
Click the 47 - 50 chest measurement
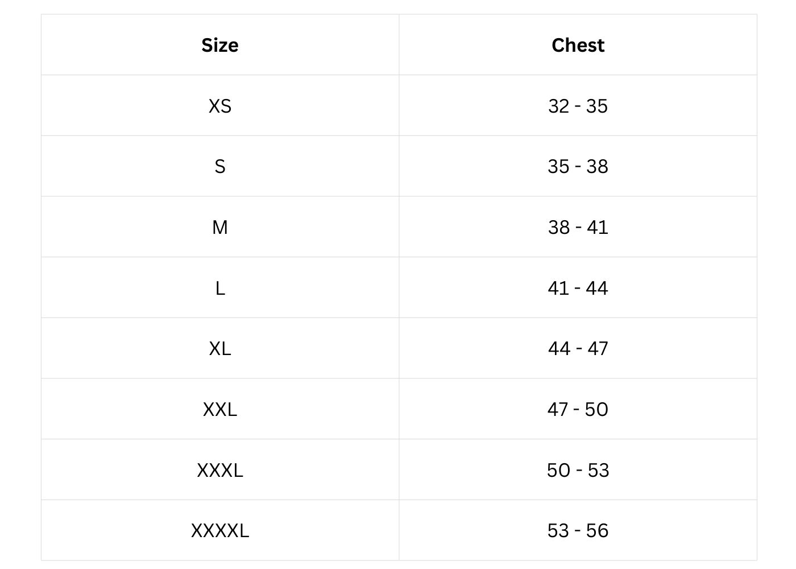pyautogui.click(x=578, y=409)
